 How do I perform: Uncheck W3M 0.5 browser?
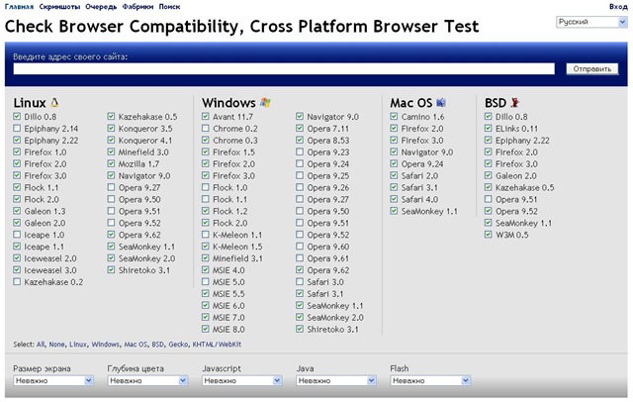click(488, 235)
